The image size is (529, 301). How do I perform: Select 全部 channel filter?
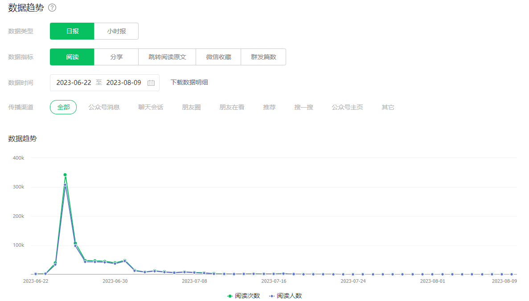pos(63,107)
